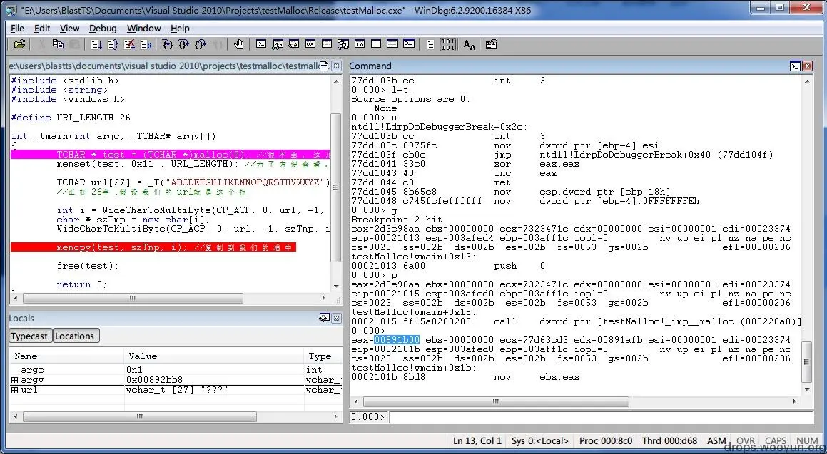Toggle the Locations button in Locals
Screen dimensions: 827x454
tap(75, 336)
